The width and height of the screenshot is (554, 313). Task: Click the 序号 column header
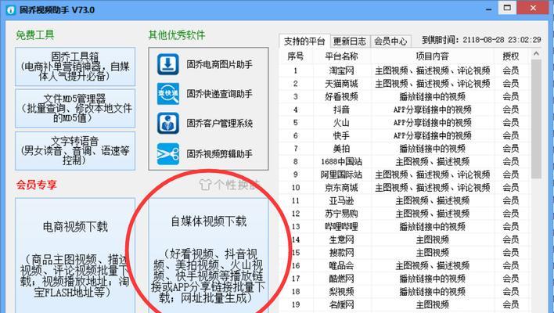click(x=295, y=56)
